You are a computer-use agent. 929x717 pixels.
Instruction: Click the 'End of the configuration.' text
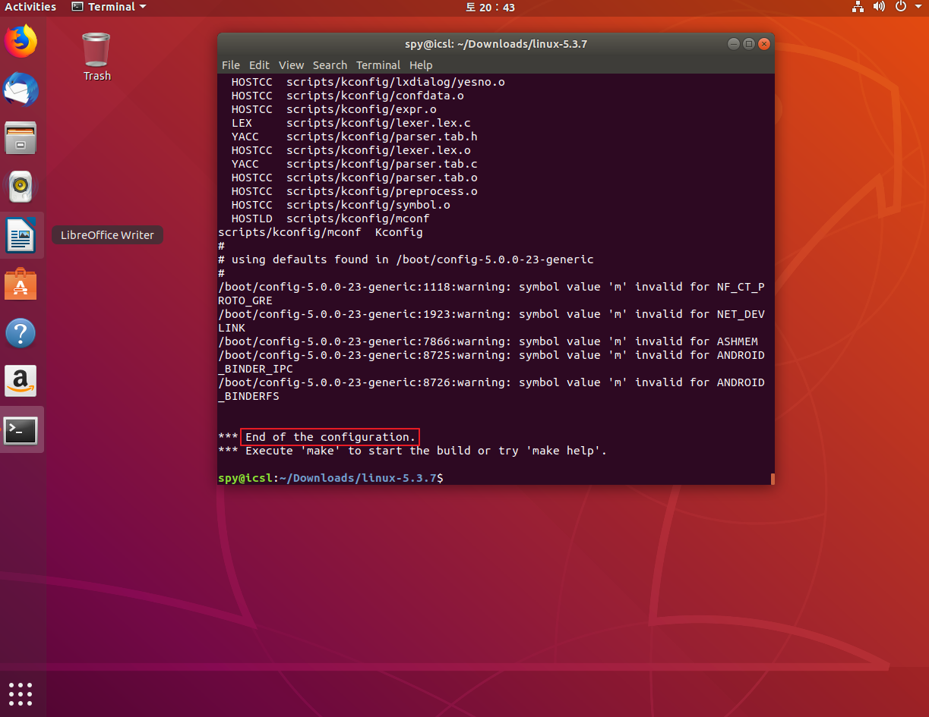click(330, 437)
